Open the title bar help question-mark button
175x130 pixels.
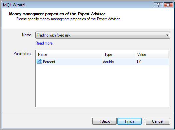tap(158, 5)
